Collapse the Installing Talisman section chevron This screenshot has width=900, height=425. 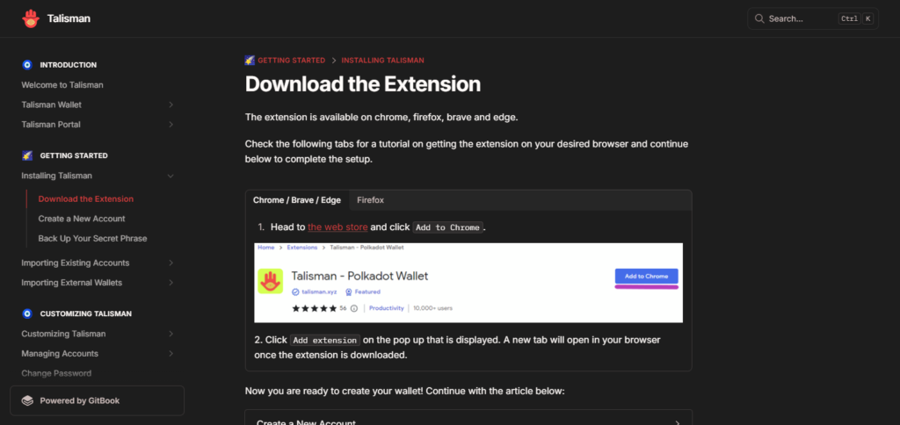(171, 176)
